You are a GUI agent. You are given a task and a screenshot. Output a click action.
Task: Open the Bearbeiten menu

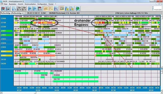(x=12, y=4)
